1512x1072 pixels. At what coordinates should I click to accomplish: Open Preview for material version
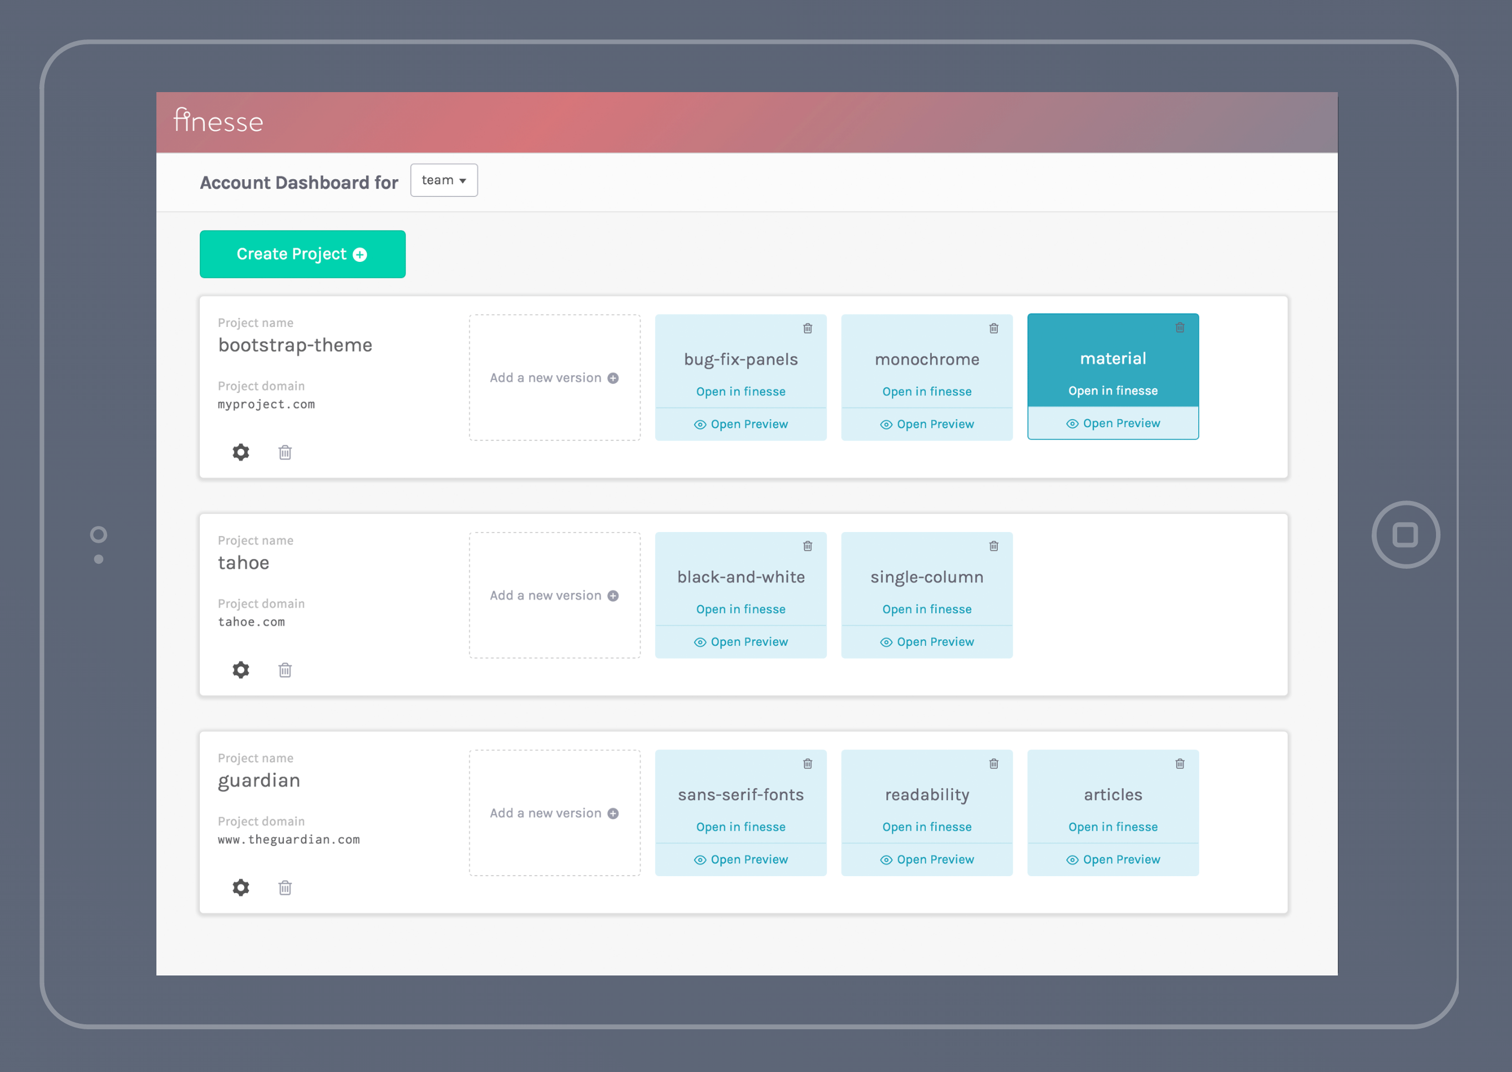[1113, 423]
